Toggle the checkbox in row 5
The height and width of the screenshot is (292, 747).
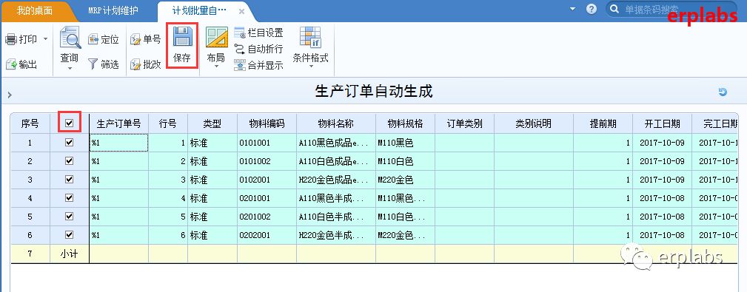pyautogui.click(x=70, y=217)
